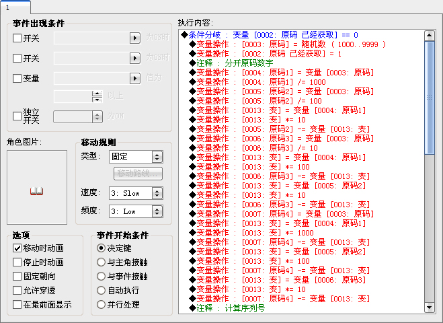443x323 pixels.
Task: Enable the 独立开关 condition checkbox
Action: tap(17, 116)
